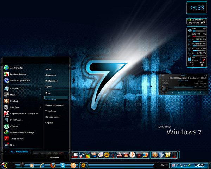Open volume control in system tray
The width and height of the screenshot is (211, 169).
pyautogui.click(x=185, y=165)
